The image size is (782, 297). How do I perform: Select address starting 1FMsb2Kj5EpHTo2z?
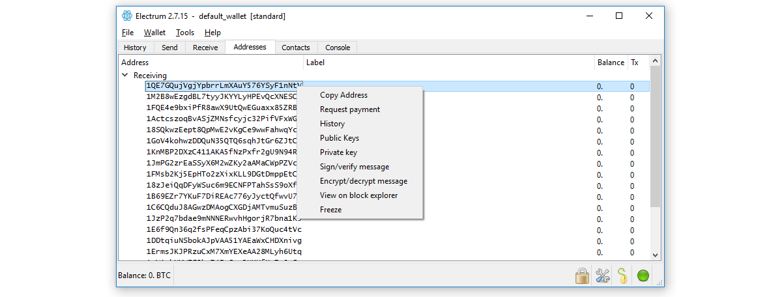click(x=222, y=174)
